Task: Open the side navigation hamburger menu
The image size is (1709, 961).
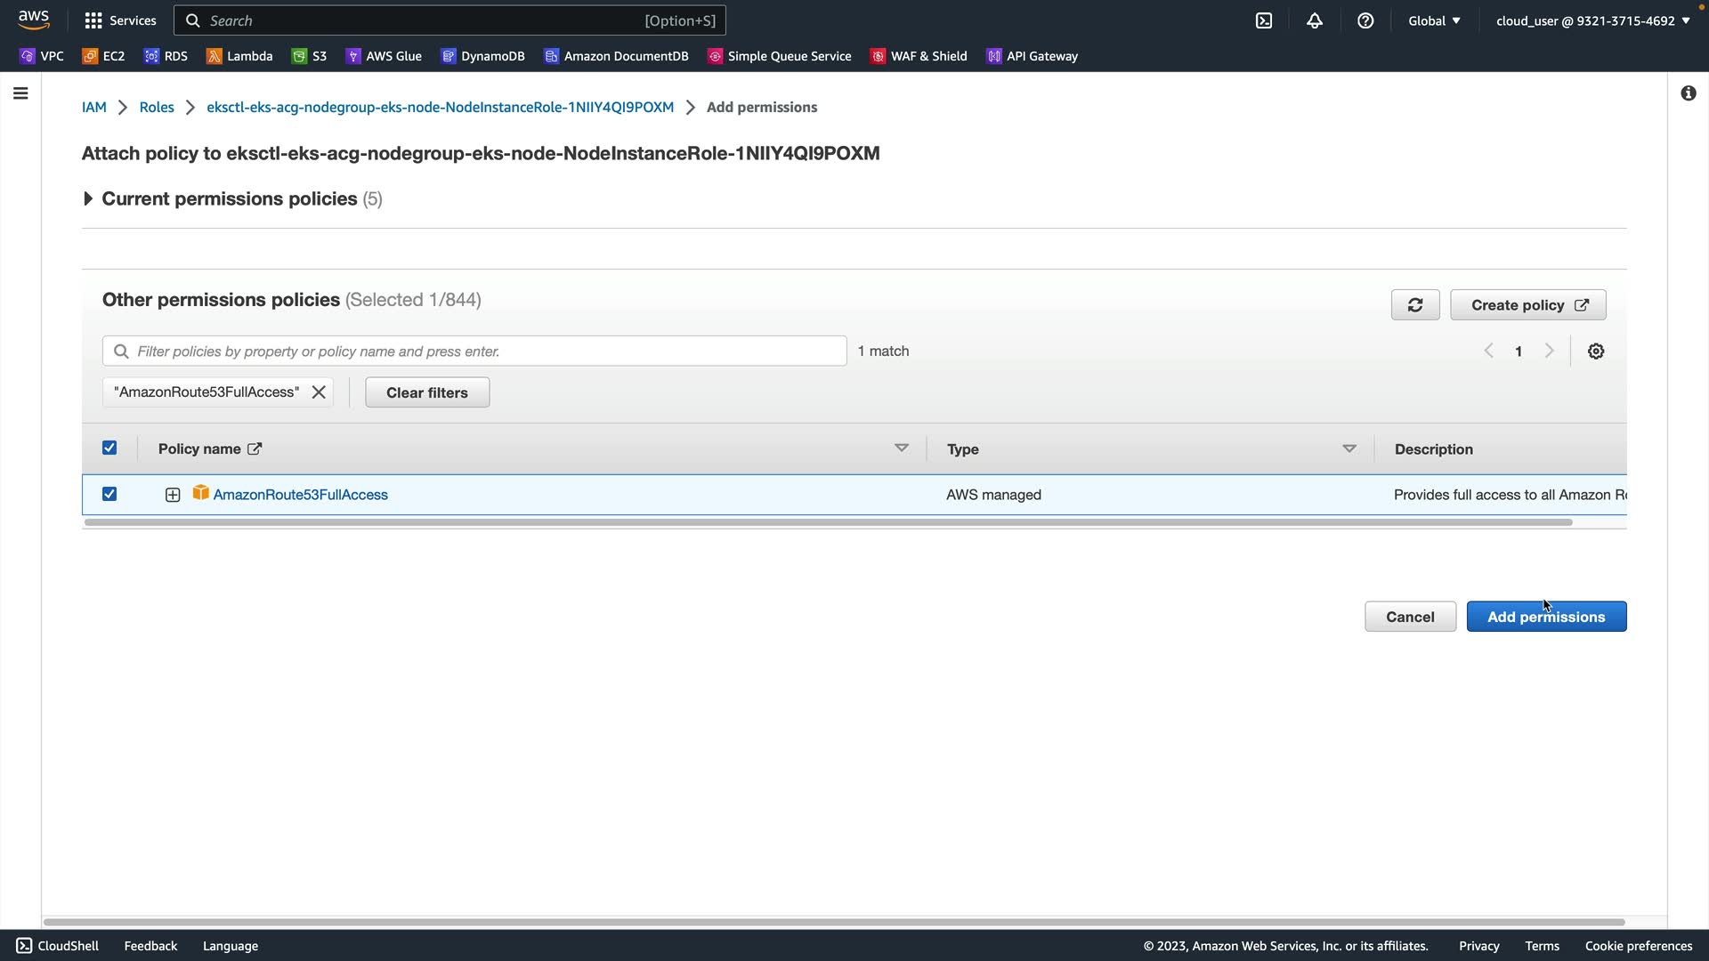Action: (20, 93)
